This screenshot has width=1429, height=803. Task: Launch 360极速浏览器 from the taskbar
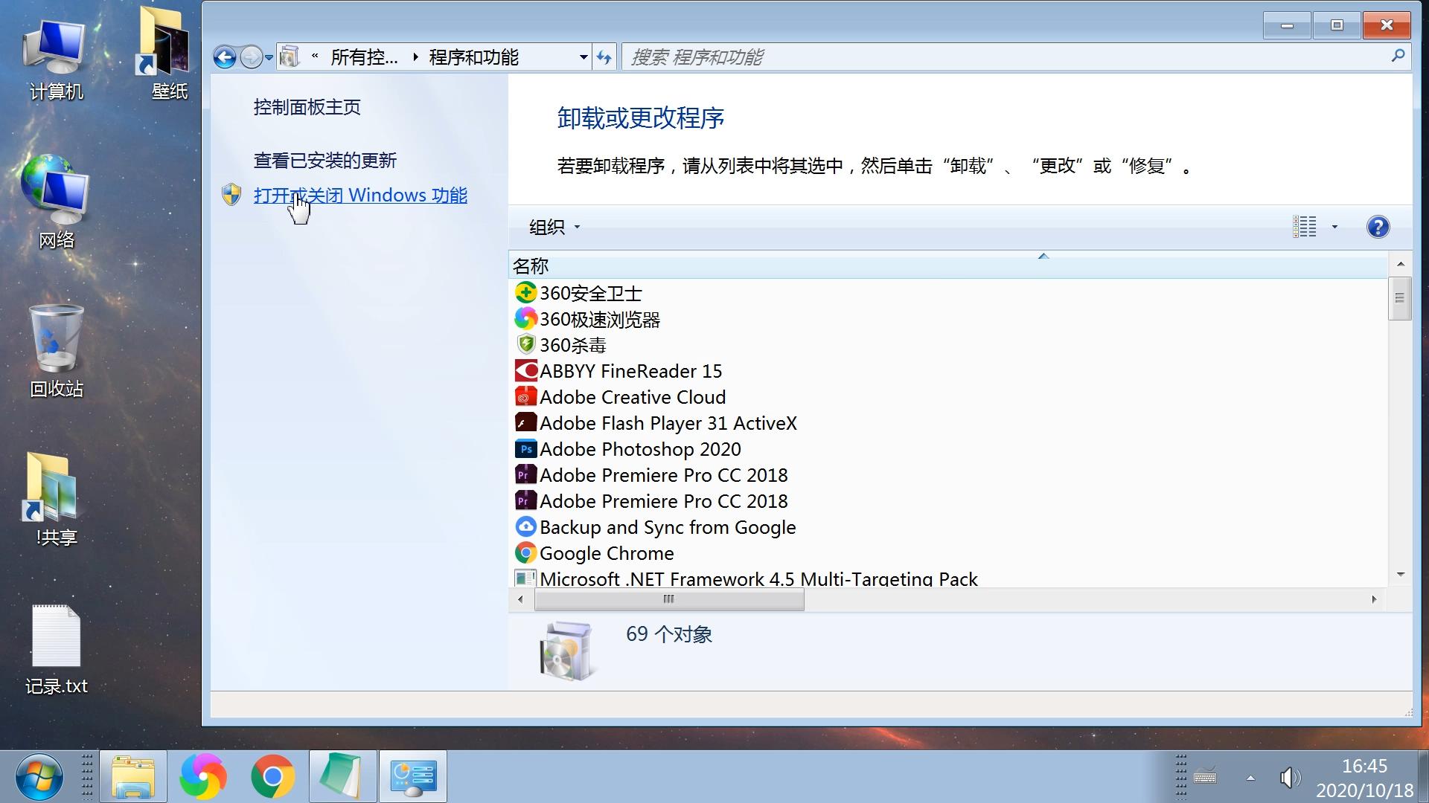202,776
